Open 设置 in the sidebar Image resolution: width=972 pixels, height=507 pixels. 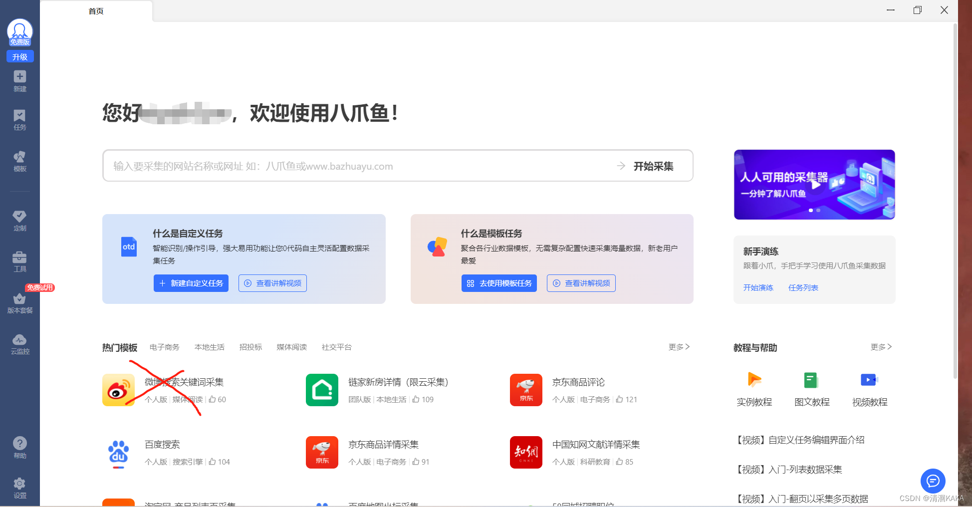(20, 488)
